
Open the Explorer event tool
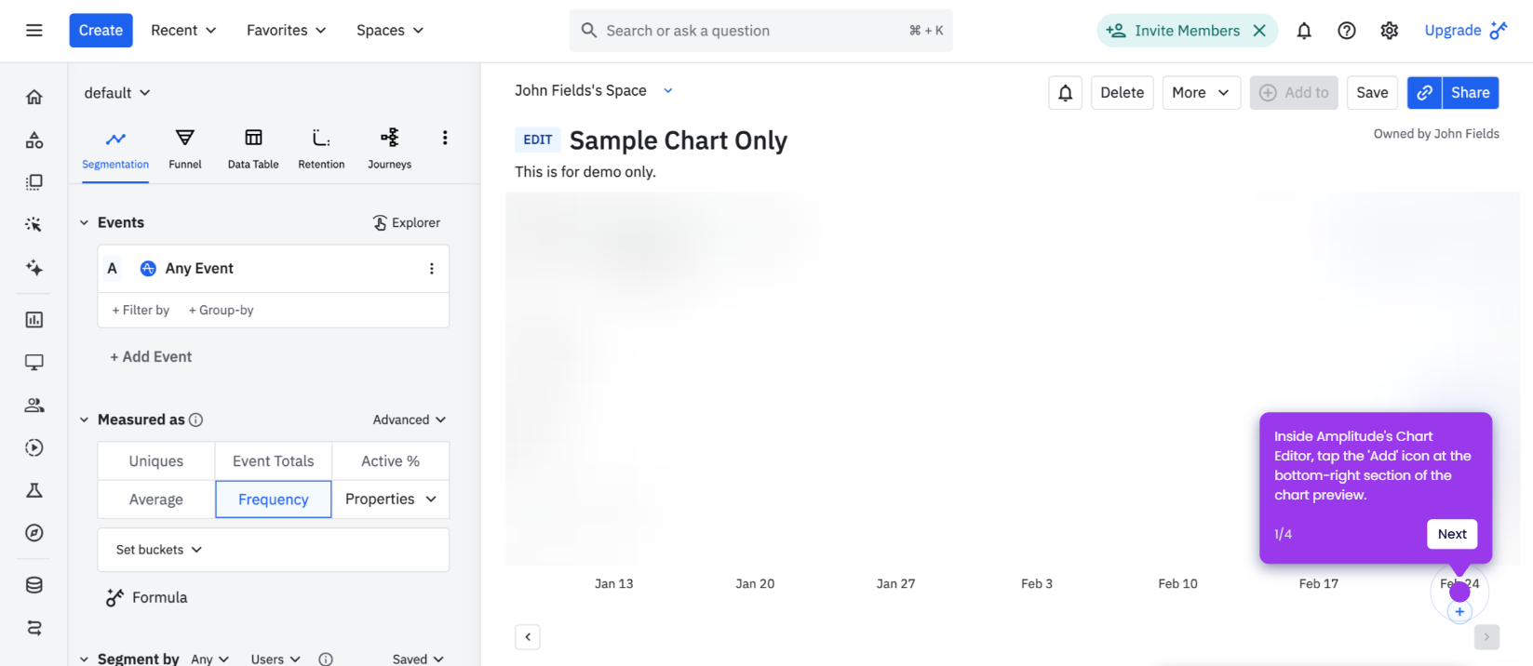pyautogui.click(x=407, y=222)
